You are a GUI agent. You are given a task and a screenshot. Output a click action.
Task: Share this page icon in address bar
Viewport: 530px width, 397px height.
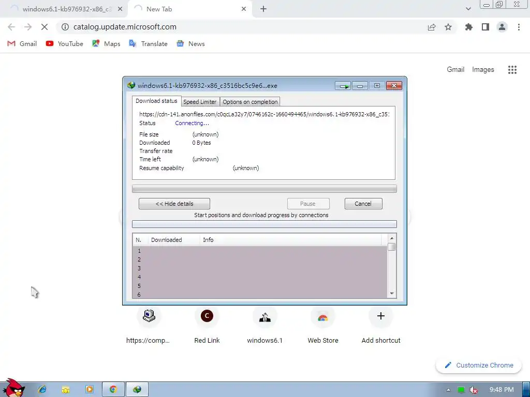432,27
